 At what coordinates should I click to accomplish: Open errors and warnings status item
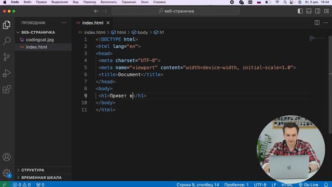22,185
